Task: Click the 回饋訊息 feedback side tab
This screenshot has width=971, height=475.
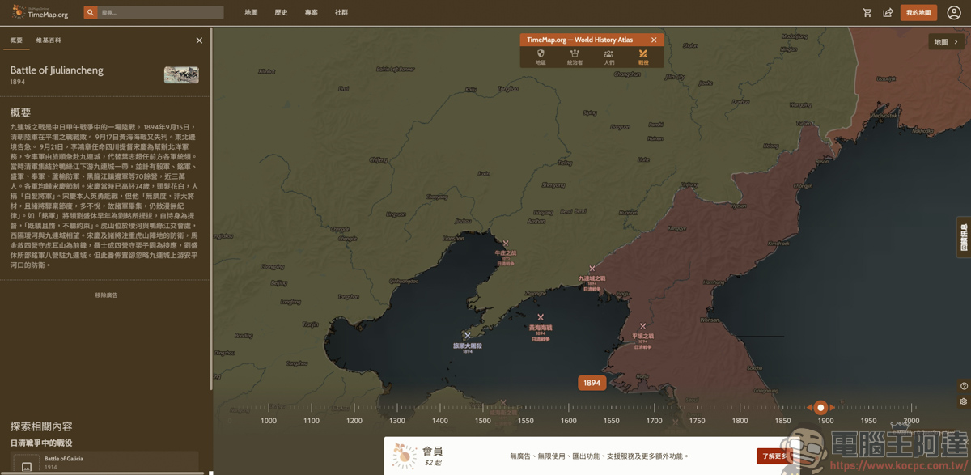Action: (x=964, y=238)
